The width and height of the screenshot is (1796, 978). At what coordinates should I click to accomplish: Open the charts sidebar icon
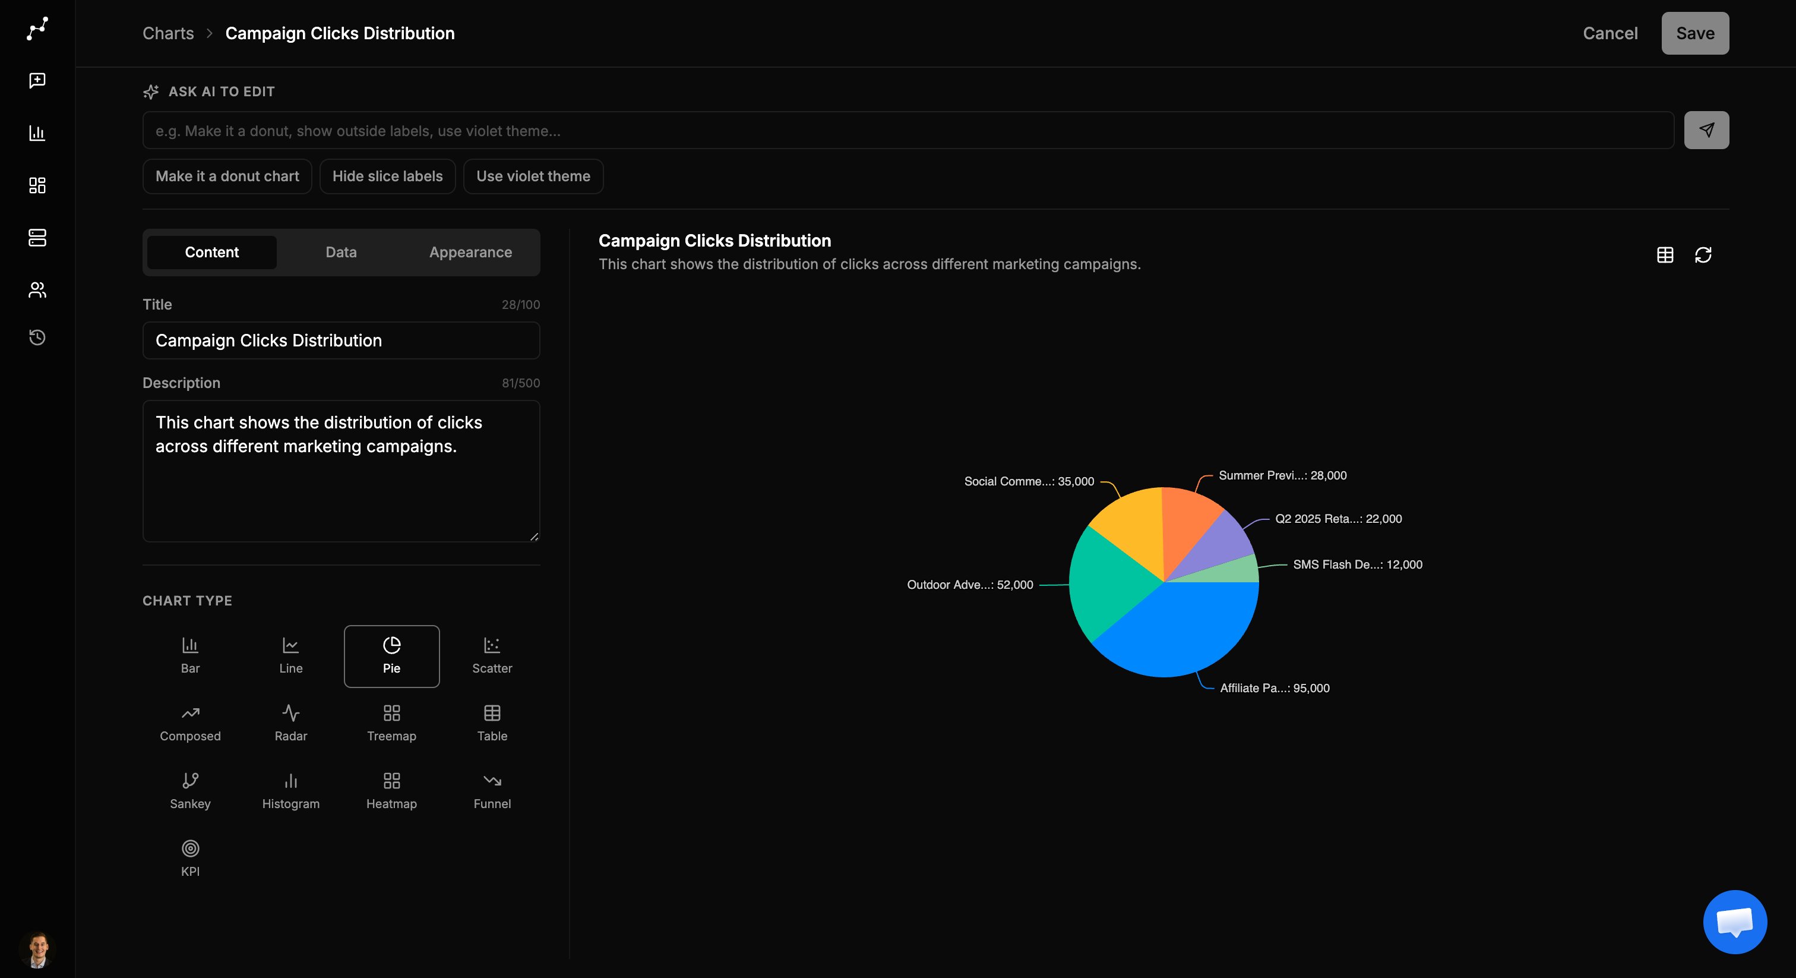[37, 132]
